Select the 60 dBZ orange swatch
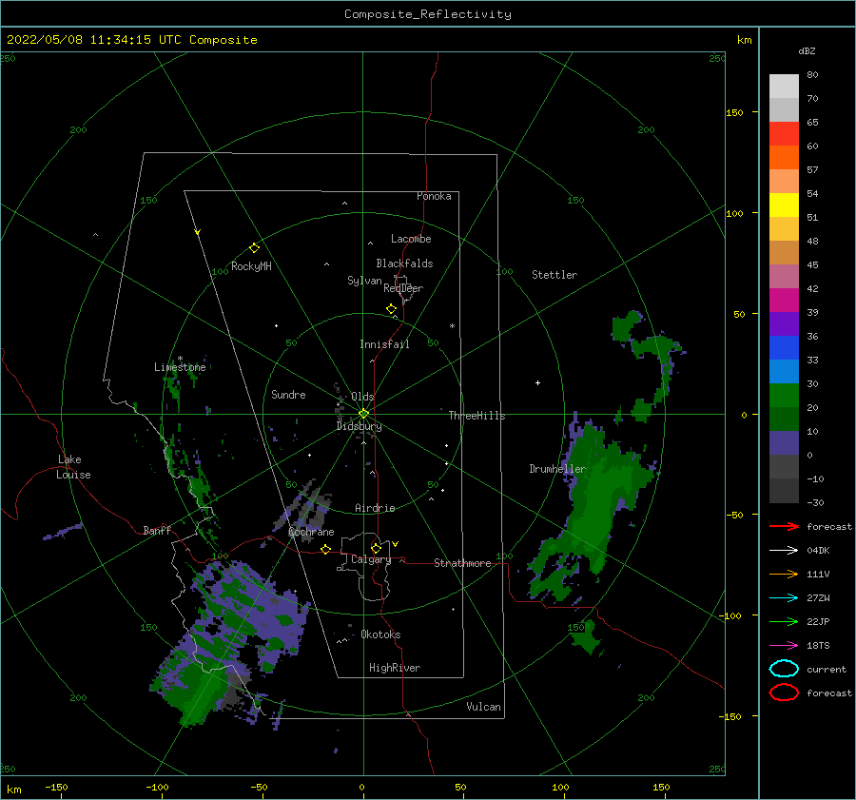 pyautogui.click(x=784, y=157)
